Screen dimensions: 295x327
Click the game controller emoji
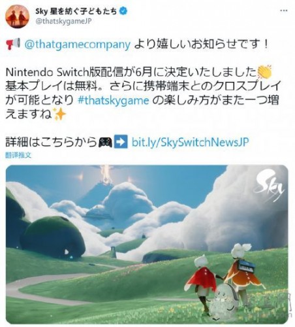point(106,143)
